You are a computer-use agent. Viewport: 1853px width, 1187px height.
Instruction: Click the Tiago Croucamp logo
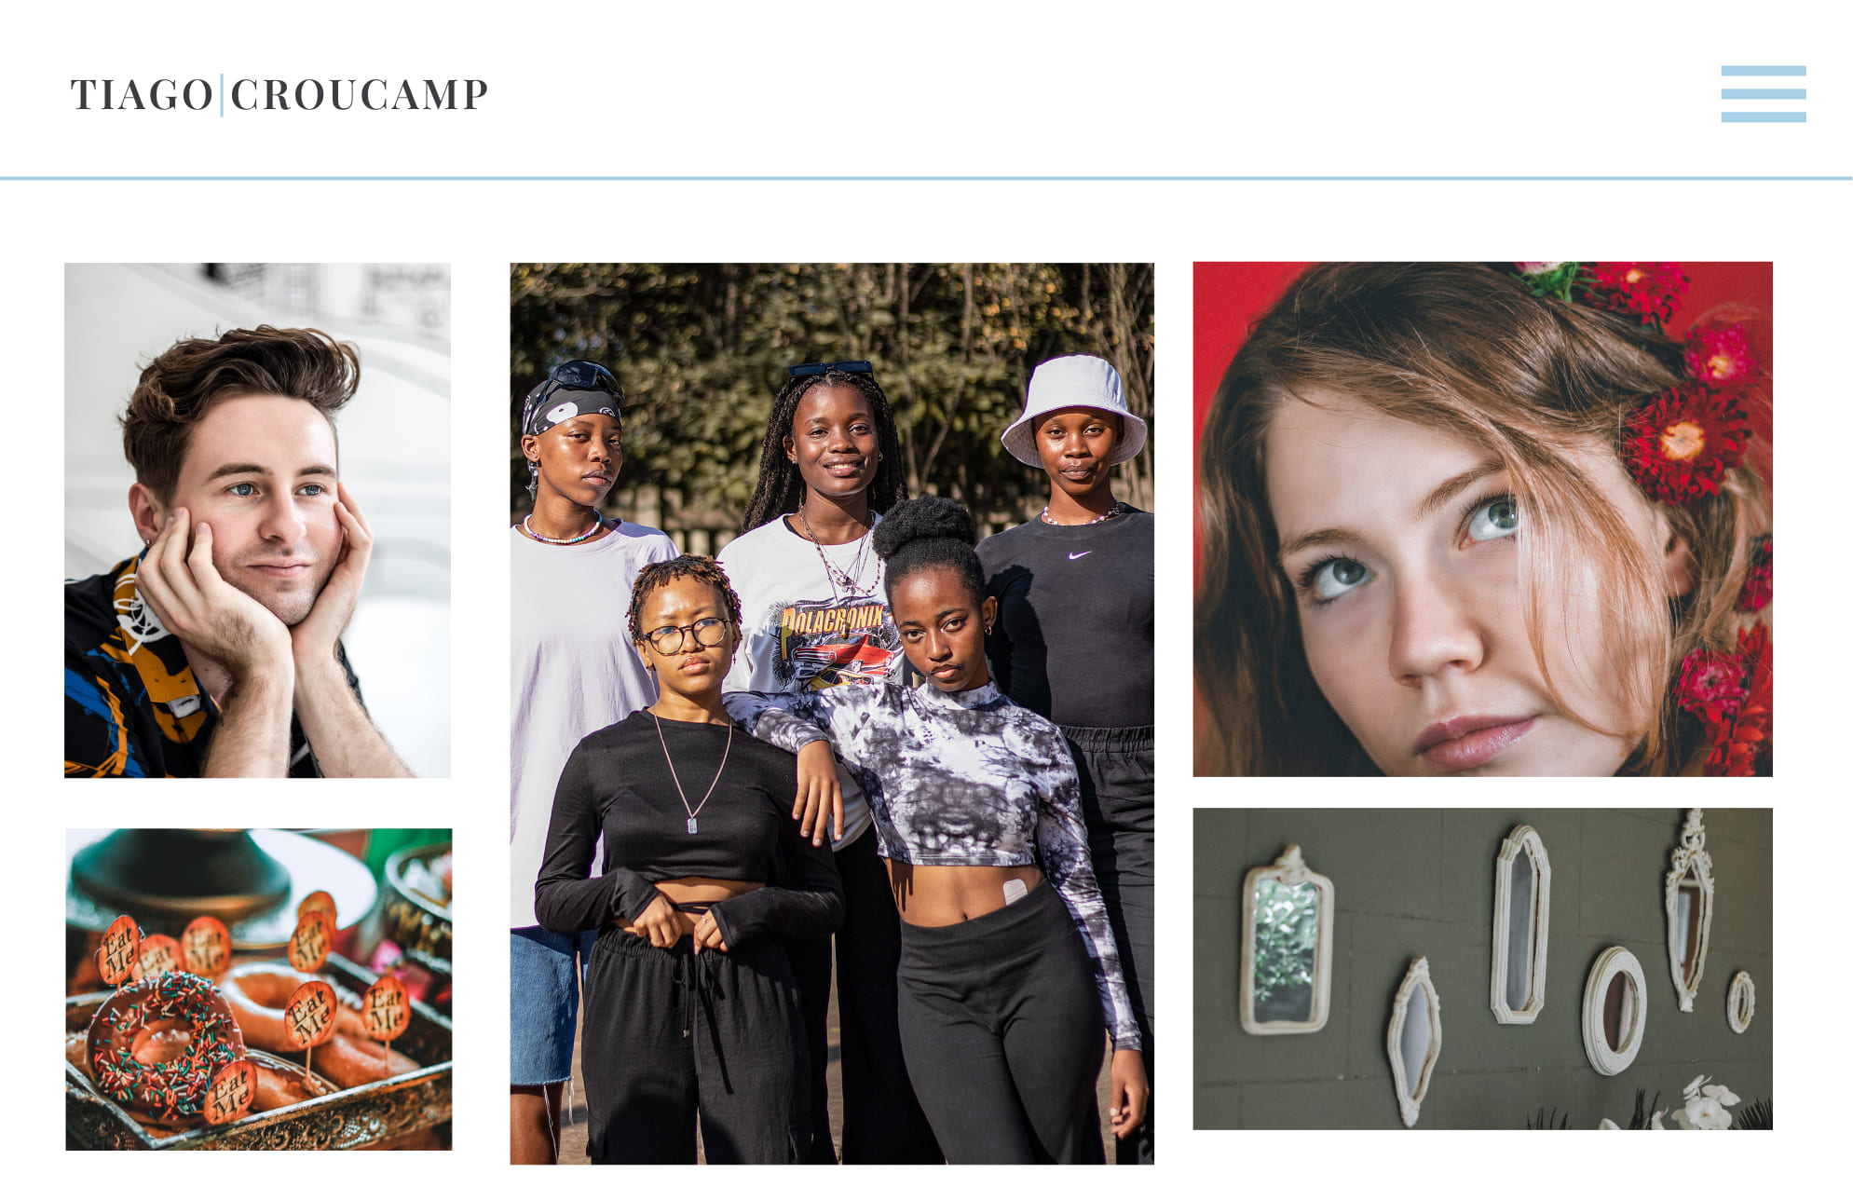point(279,95)
